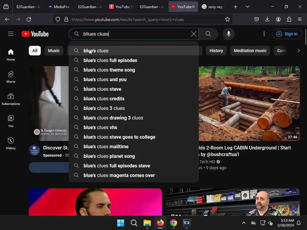
Task: Select the History filter chip
Action: (216, 51)
